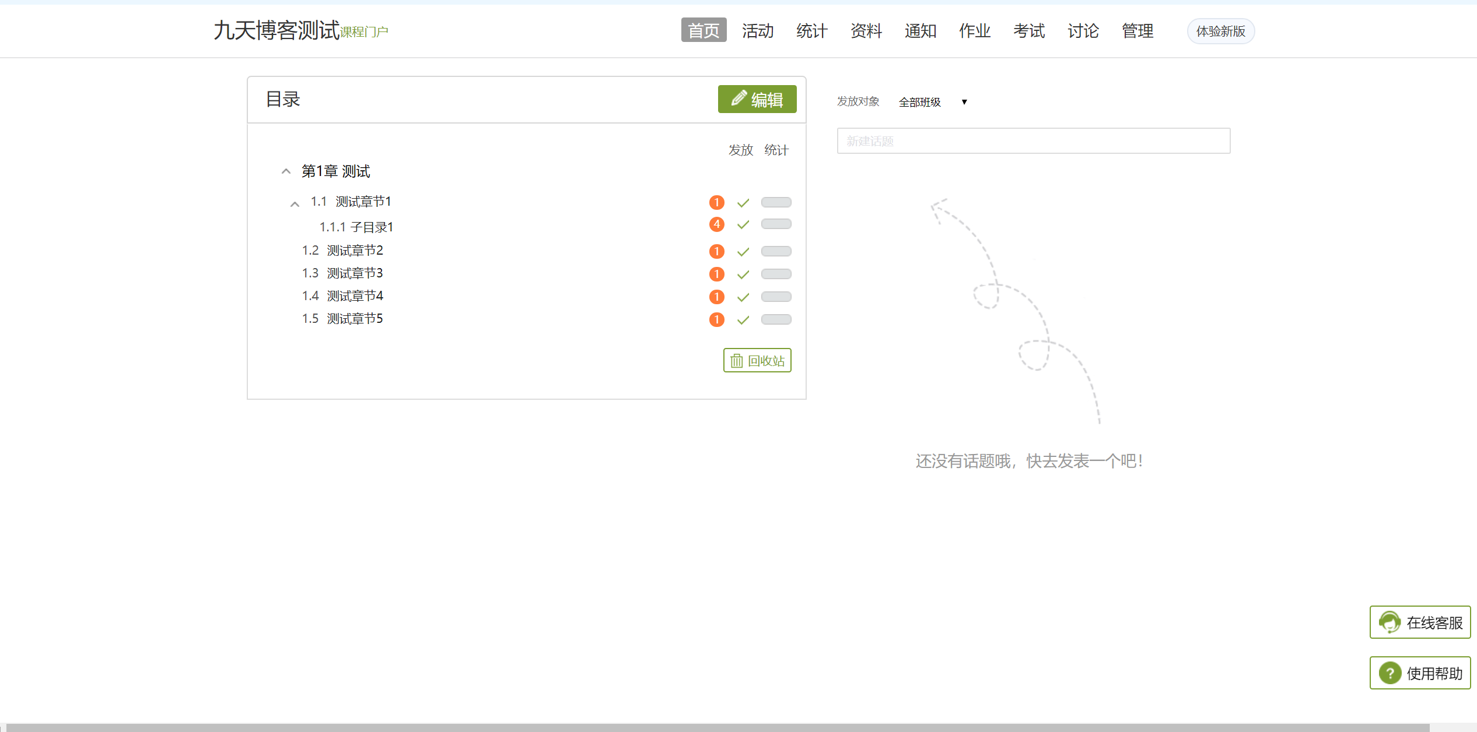This screenshot has width=1477, height=732.
Task: Toggle the 发放 checkmark for 1.3 测试章节3
Action: click(743, 274)
